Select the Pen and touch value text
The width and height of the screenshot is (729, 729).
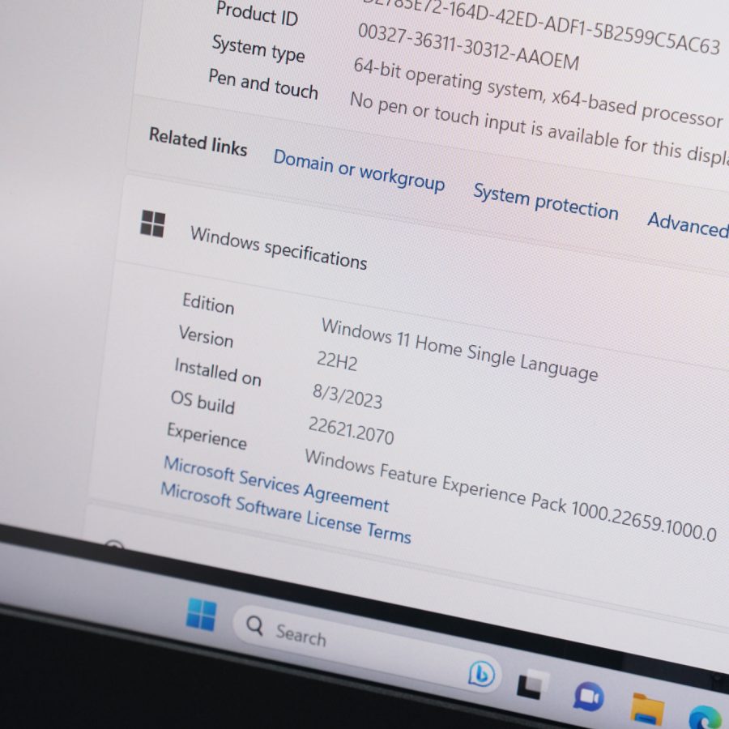pyautogui.click(x=539, y=127)
